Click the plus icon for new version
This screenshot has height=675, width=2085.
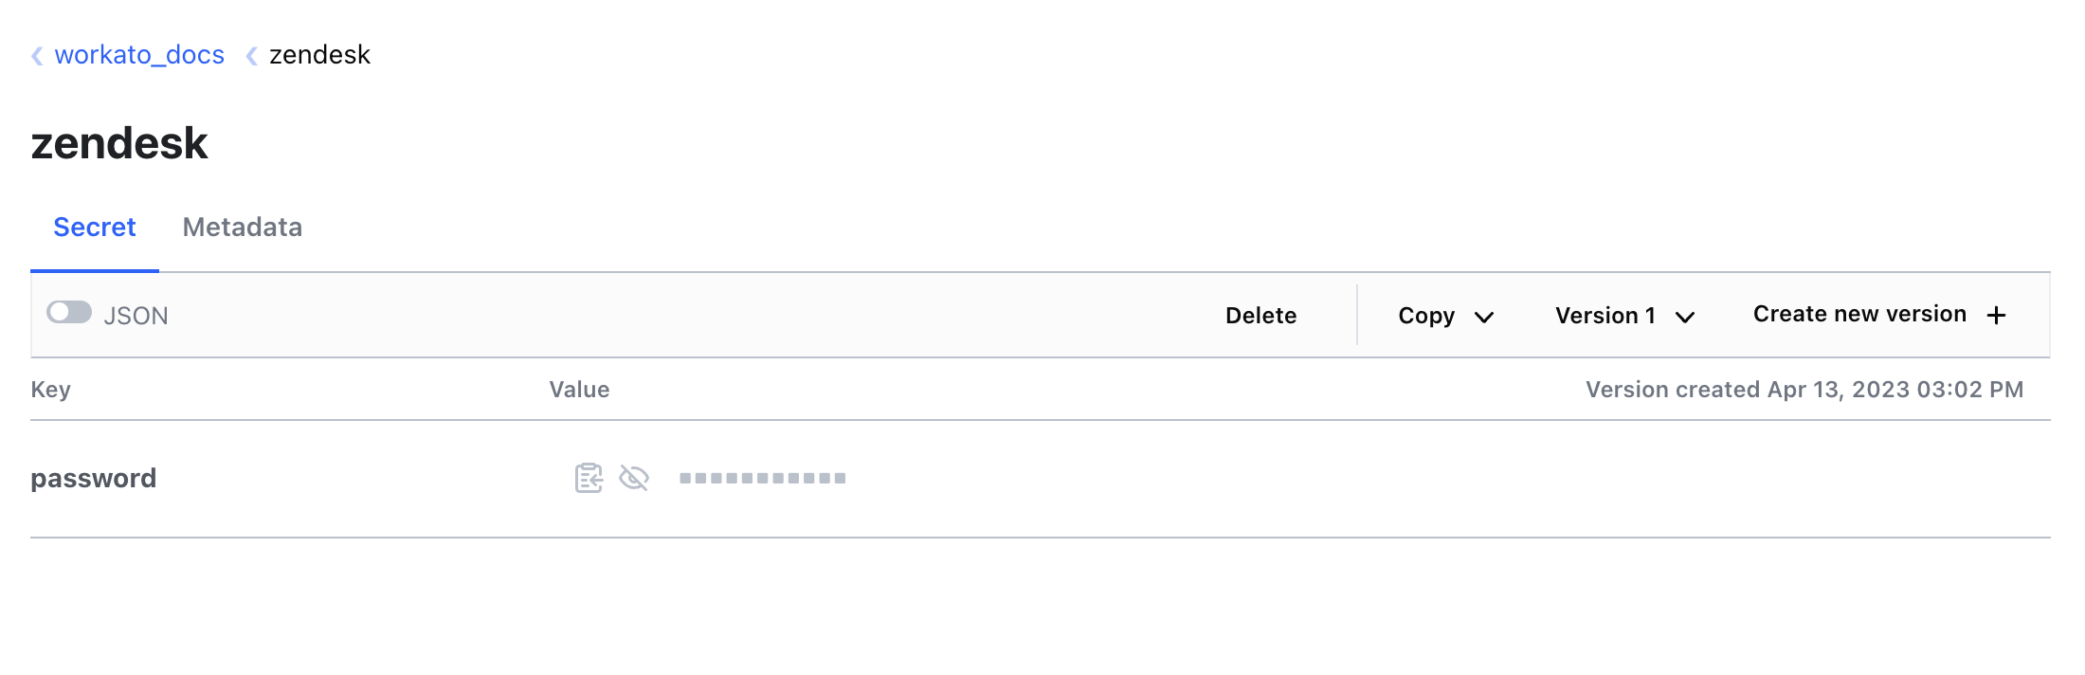1997,316
